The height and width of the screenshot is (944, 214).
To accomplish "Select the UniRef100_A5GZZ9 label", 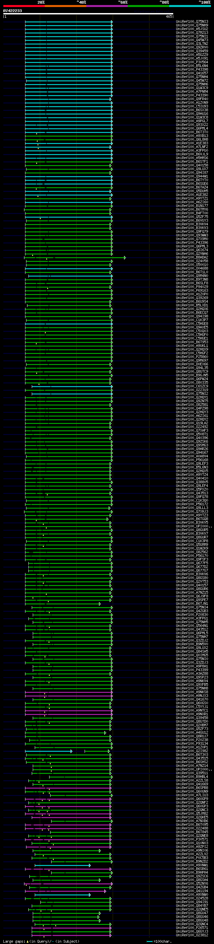I will (x=192, y=55).
